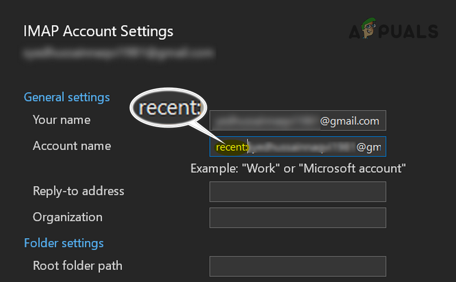Image resolution: width=456 pixels, height=282 pixels.
Task: Click the "Root folder path" label
Action: 78,266
